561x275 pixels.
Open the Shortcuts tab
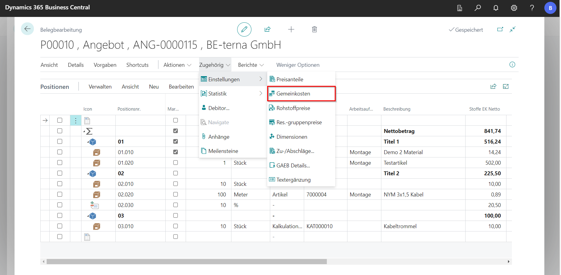click(137, 65)
